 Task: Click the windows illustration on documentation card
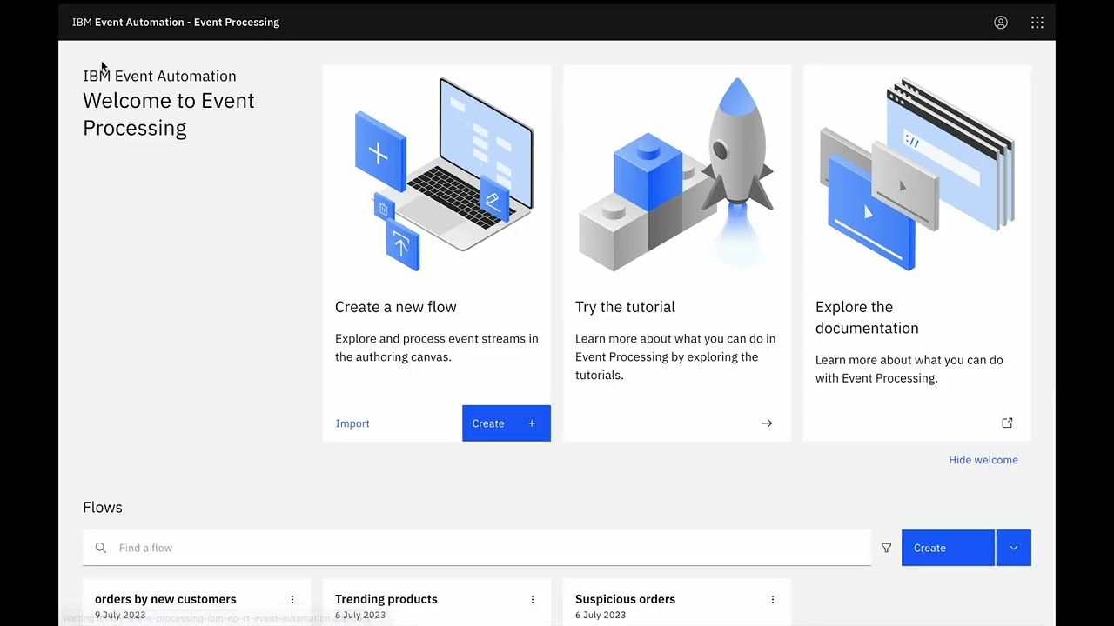pyautogui.click(x=917, y=174)
